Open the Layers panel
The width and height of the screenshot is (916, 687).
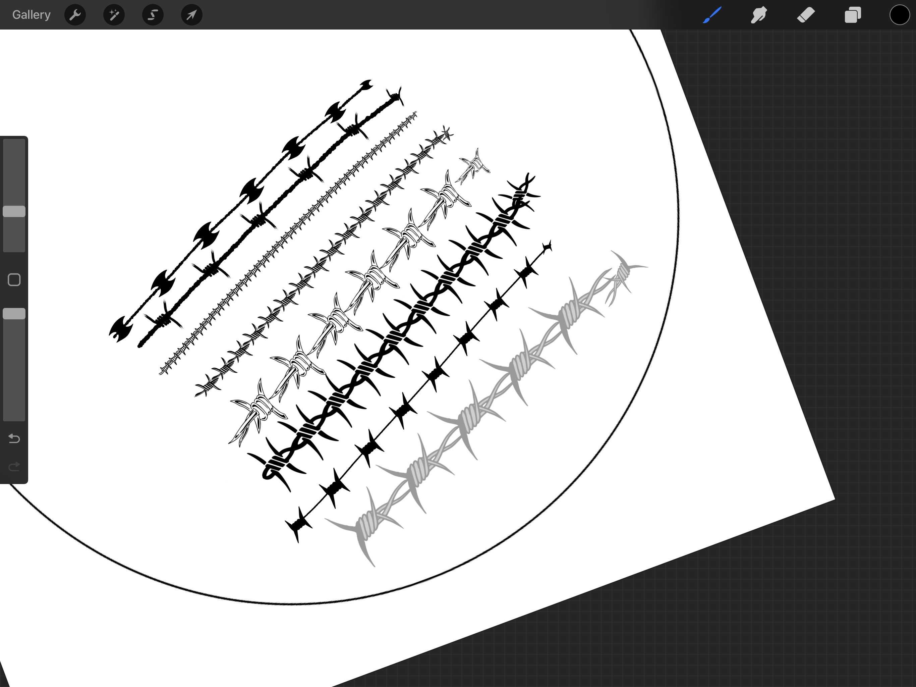[853, 15]
